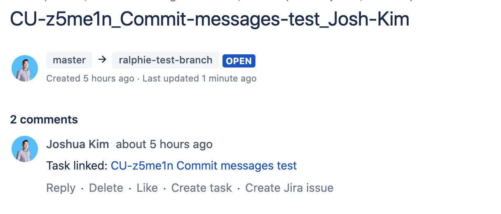
Task: Click the pull request title CU-z5me1n_Commit-messages-test_Josh-Kim
Action: [209, 19]
